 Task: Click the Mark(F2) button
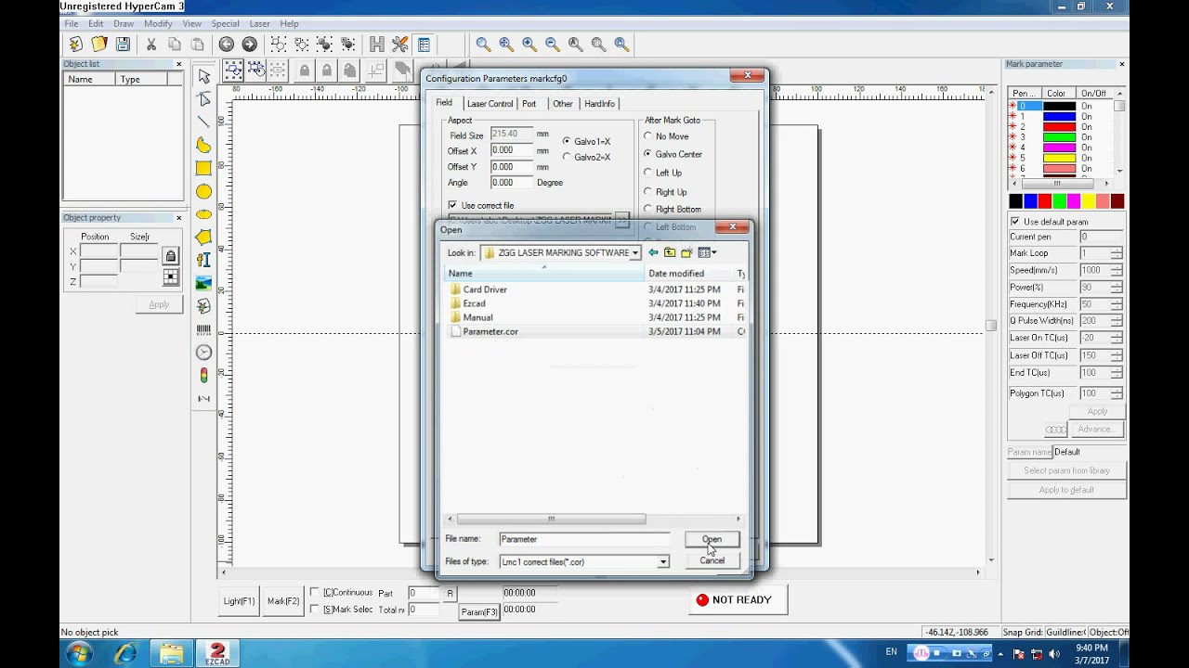(283, 601)
